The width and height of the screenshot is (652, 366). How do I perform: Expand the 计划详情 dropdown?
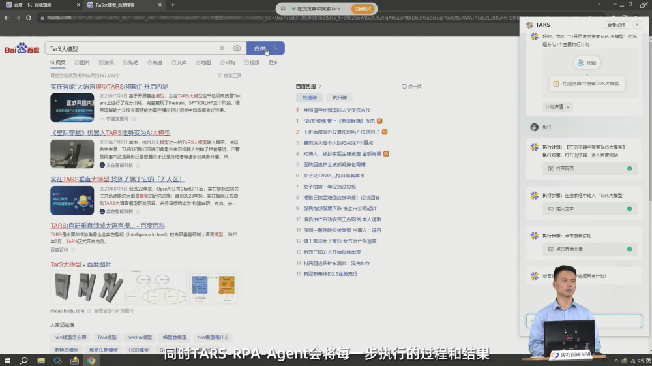click(557, 107)
